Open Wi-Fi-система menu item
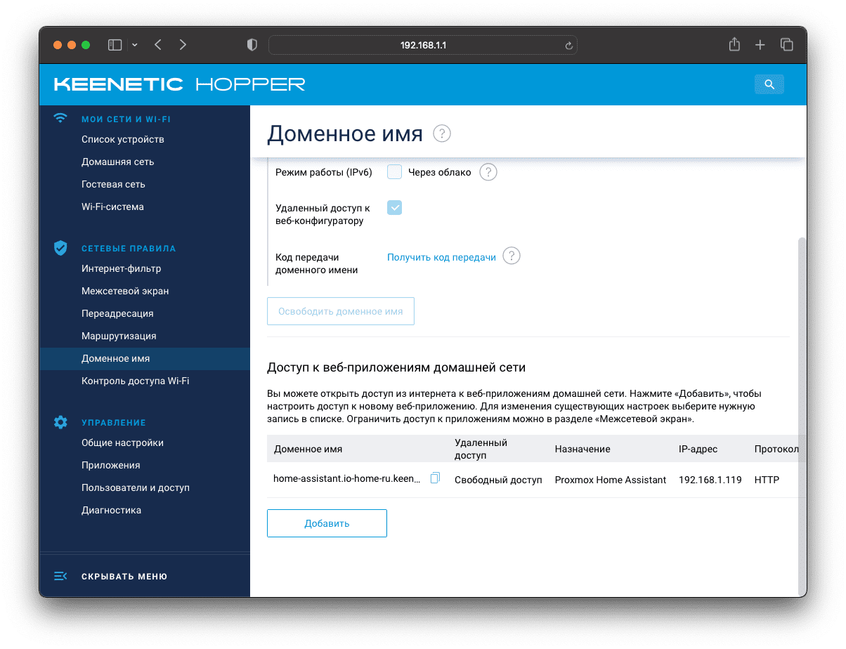 pyautogui.click(x=112, y=206)
